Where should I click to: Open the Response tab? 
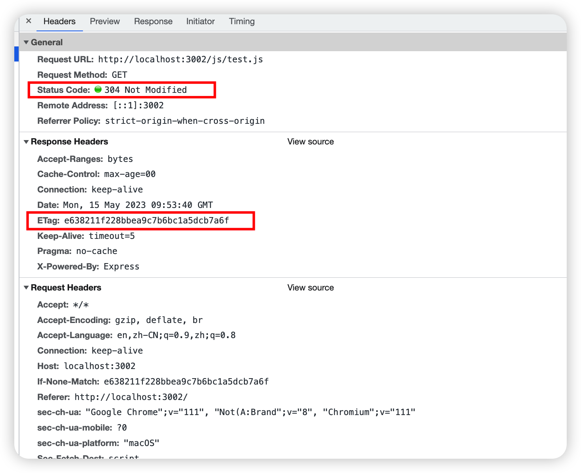(x=153, y=21)
